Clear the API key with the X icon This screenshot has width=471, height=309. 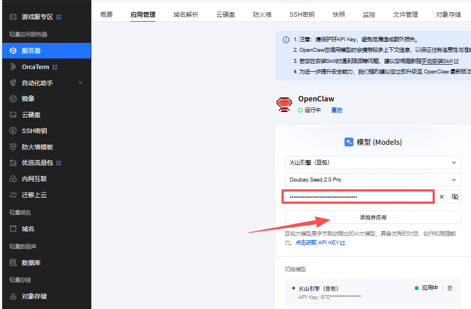[441, 197]
